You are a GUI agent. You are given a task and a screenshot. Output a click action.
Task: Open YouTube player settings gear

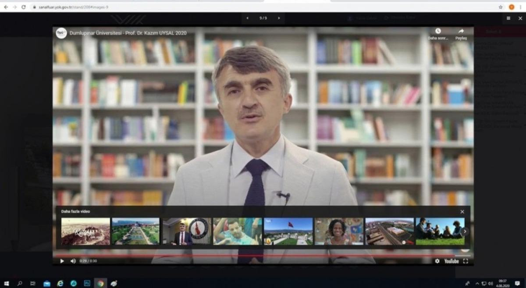coord(437,261)
